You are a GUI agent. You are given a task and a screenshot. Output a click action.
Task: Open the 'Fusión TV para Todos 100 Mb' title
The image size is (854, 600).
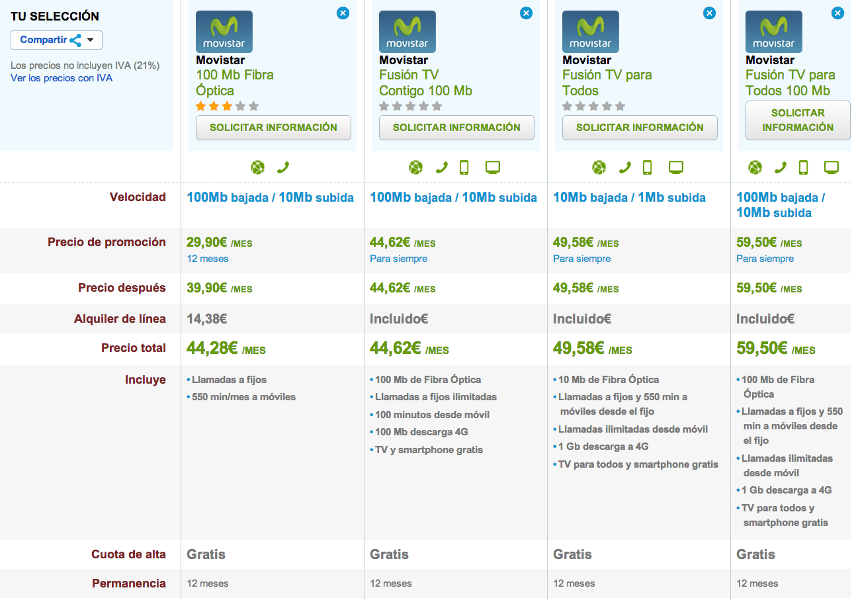click(790, 83)
